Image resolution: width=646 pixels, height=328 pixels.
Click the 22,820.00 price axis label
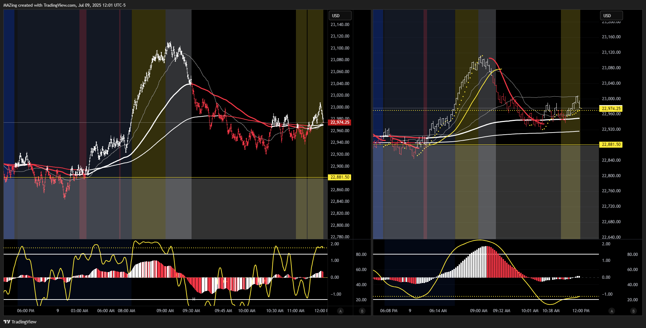click(340, 213)
